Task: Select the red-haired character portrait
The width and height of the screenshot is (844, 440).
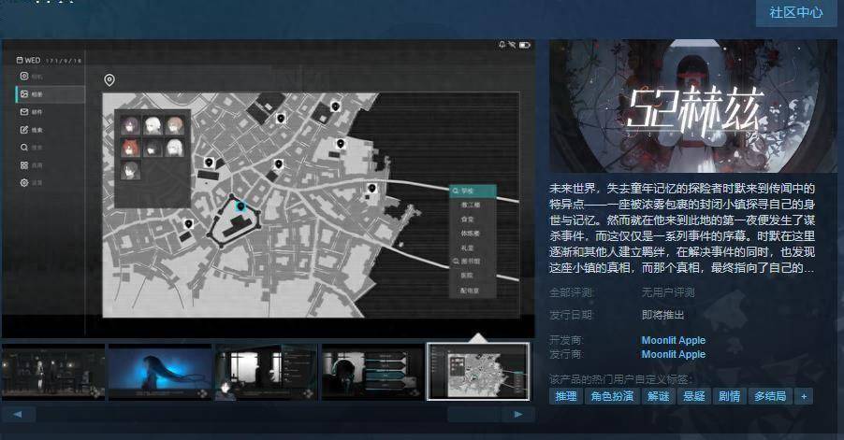Action: pos(130,148)
